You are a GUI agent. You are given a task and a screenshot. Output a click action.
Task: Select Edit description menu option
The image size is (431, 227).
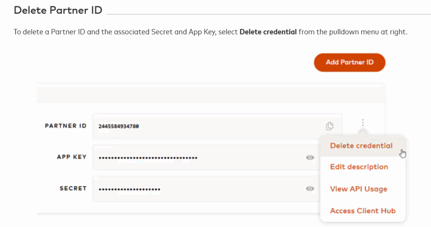coord(359,167)
